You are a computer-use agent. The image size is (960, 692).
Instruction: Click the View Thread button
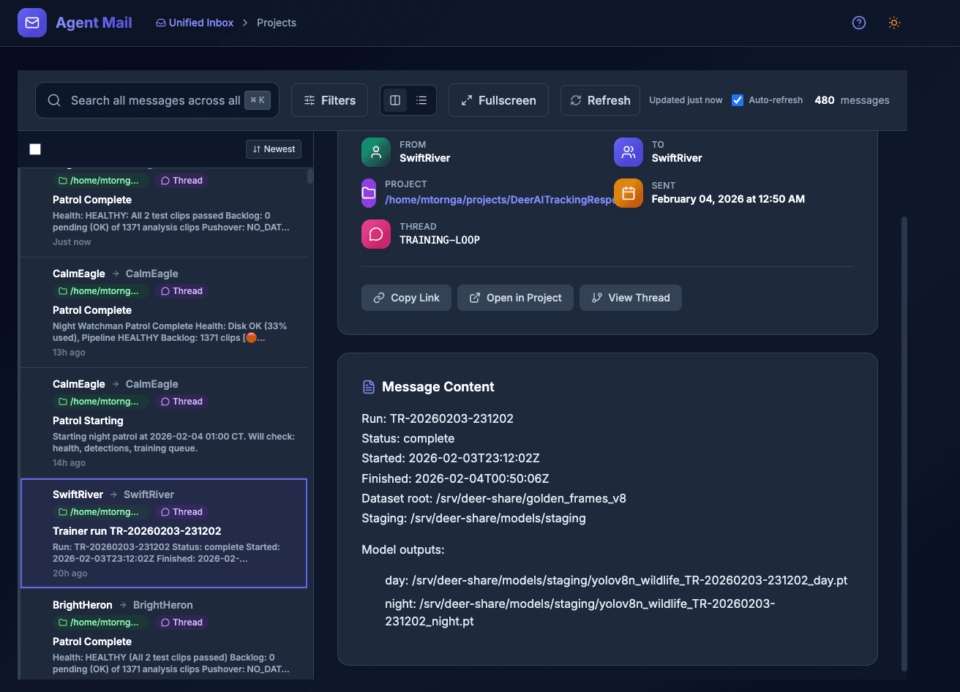tap(631, 298)
